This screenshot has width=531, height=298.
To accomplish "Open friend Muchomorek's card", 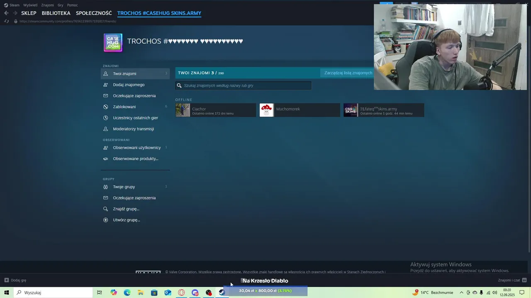I will click(300, 110).
